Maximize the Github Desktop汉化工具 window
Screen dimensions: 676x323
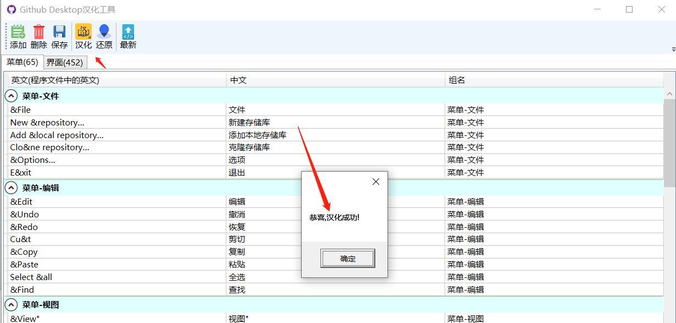pos(629,9)
